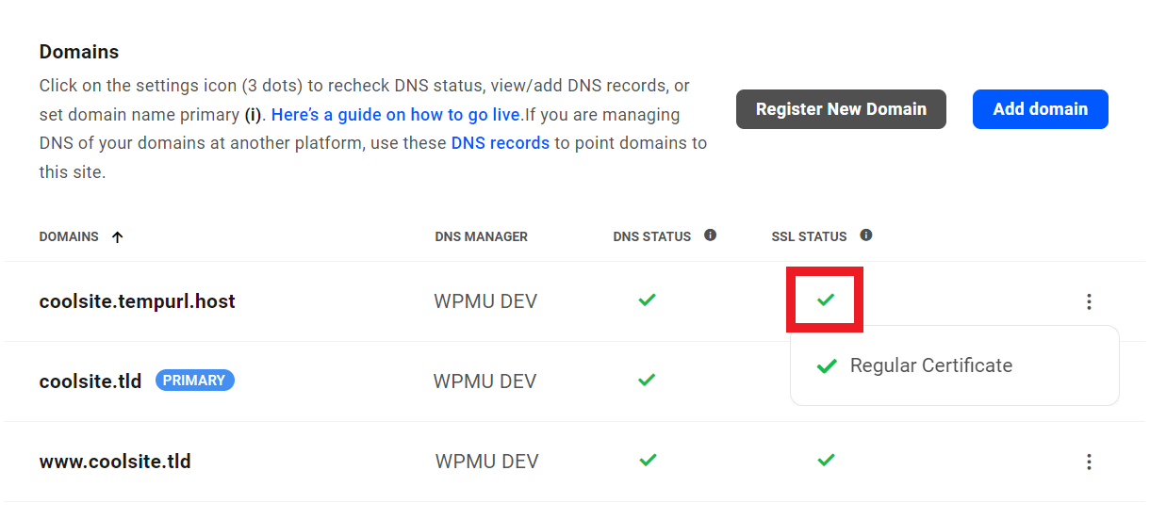
Task: Click the Add domain button
Action: [x=1041, y=109]
